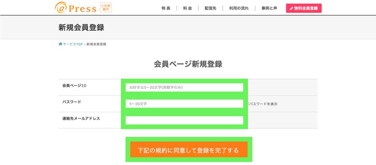The image size is (376, 165).
Task: Click into the パスワード input field
Action: click(x=184, y=104)
